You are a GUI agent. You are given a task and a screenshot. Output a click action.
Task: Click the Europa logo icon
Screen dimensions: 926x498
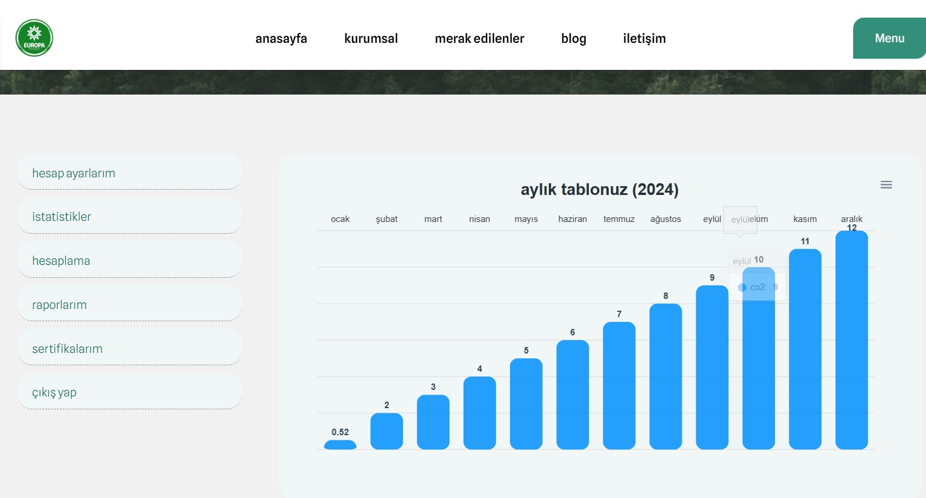(x=34, y=38)
